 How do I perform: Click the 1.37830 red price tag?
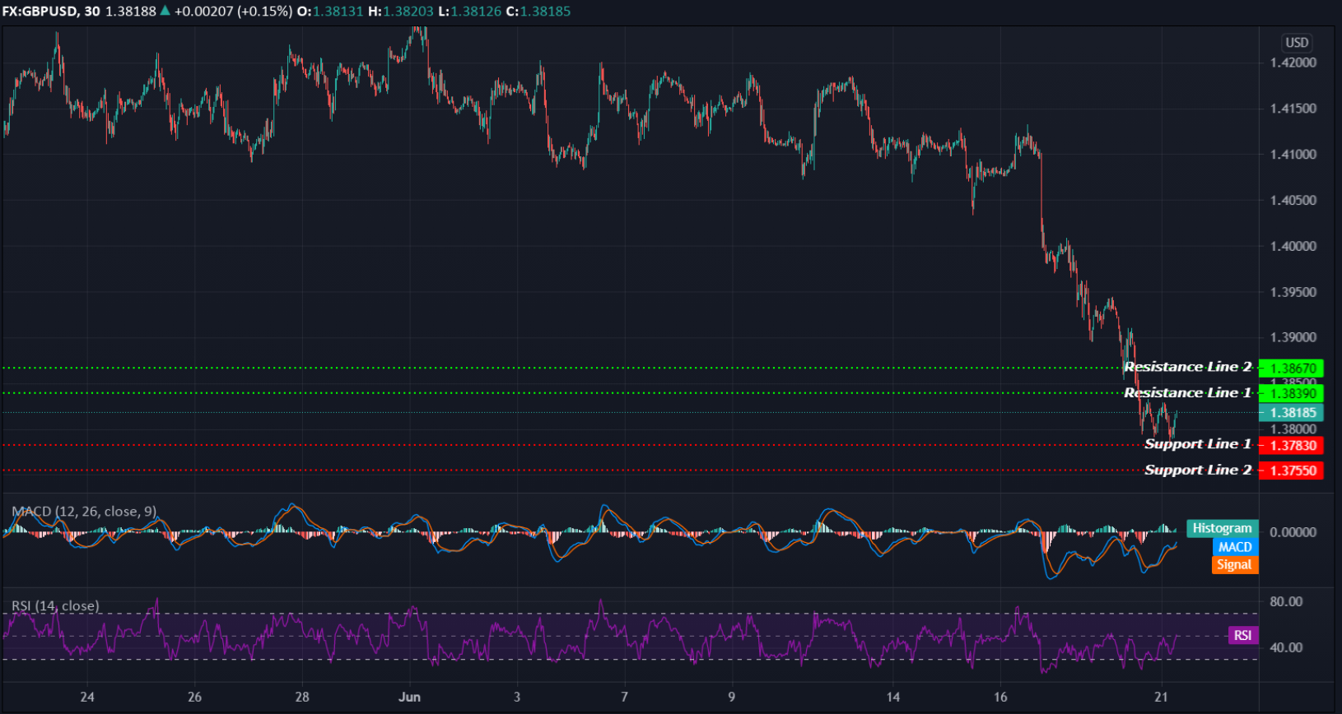[1291, 446]
